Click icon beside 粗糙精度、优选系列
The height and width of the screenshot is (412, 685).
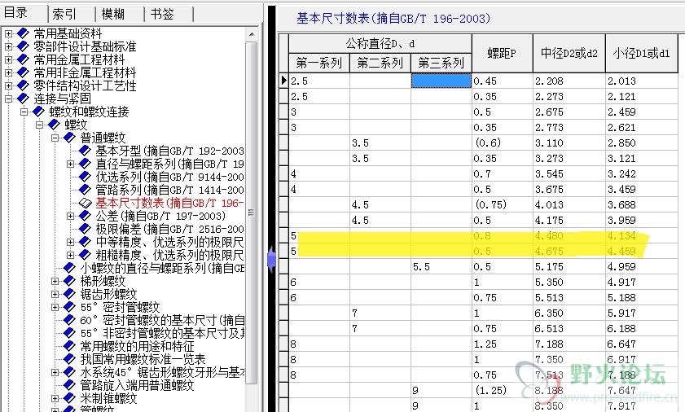tap(85, 255)
